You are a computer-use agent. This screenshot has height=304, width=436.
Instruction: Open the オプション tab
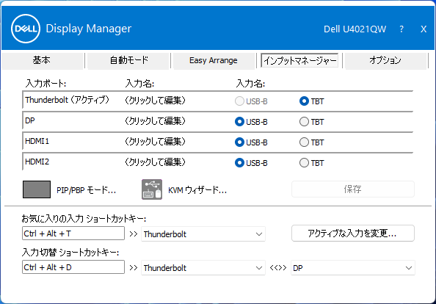[x=385, y=60]
